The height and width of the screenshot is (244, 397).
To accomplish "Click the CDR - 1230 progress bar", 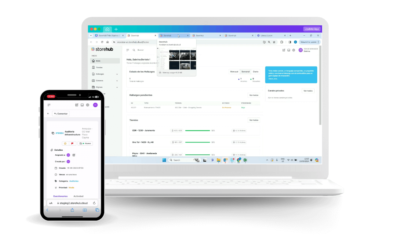I will click(198, 131).
